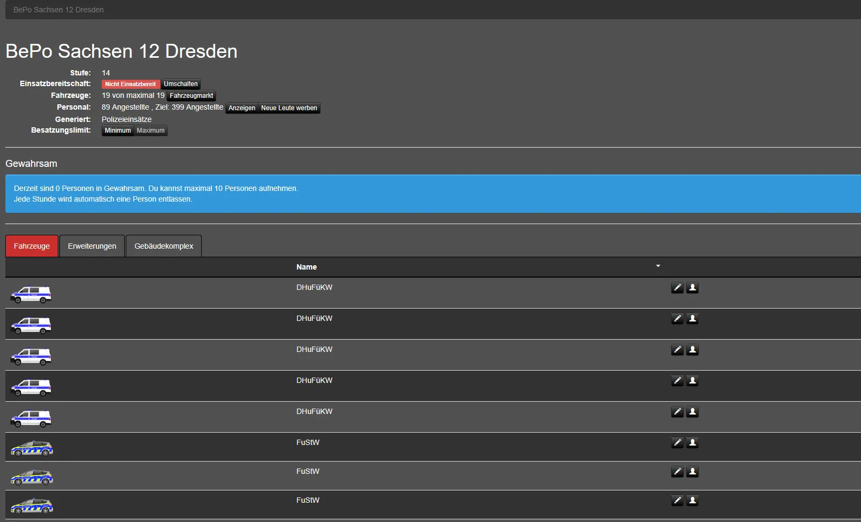This screenshot has height=522, width=861.
Task: Open personnel icon for the last FuStW
Action: click(x=692, y=501)
